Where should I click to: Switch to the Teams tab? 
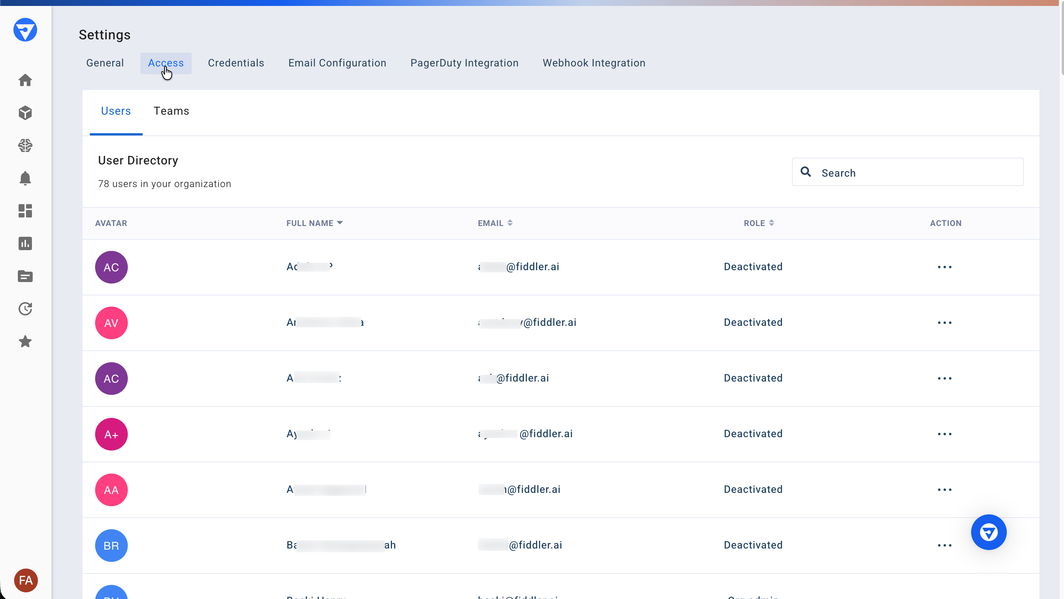171,111
